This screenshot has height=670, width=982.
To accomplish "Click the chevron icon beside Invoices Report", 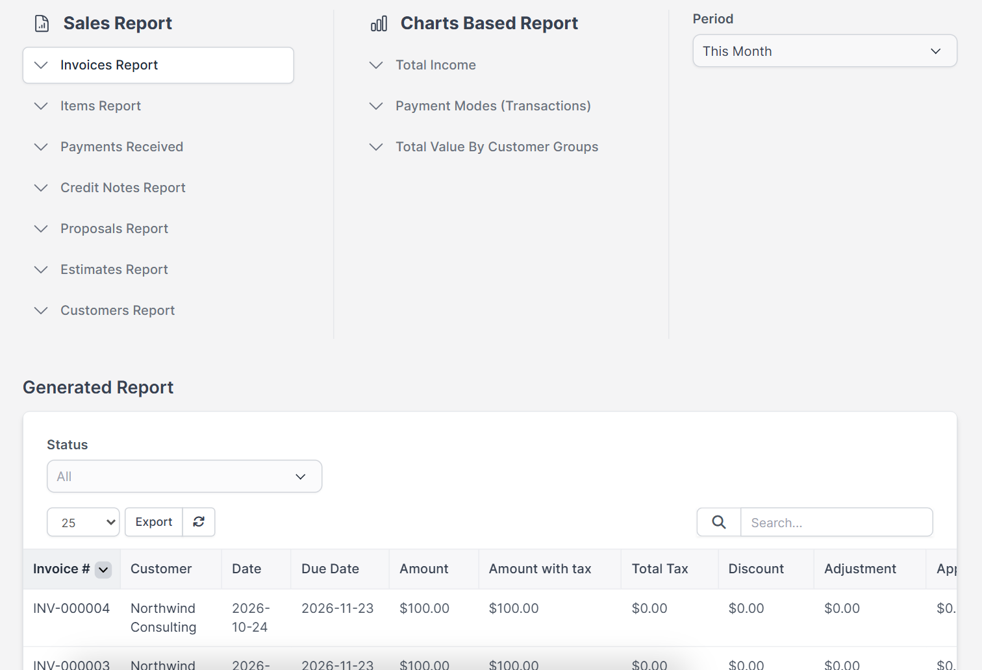I will point(41,65).
